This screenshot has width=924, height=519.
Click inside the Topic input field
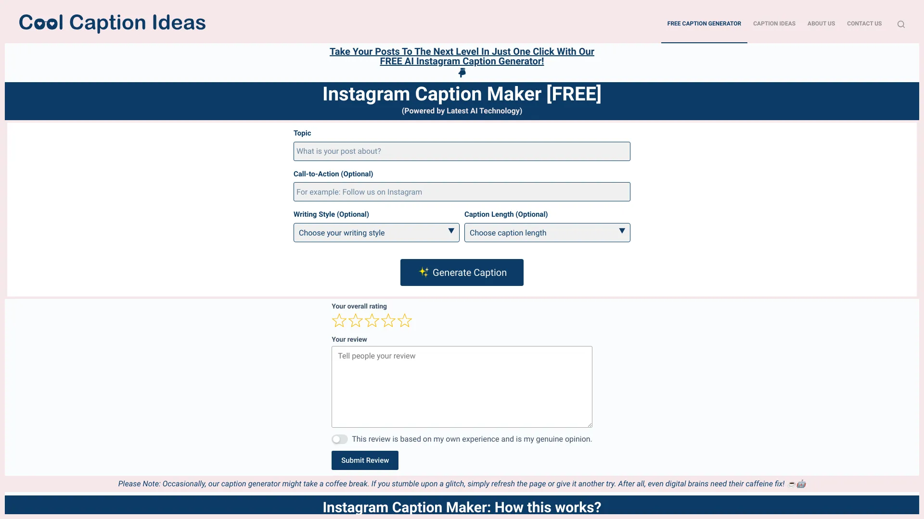coord(462,151)
